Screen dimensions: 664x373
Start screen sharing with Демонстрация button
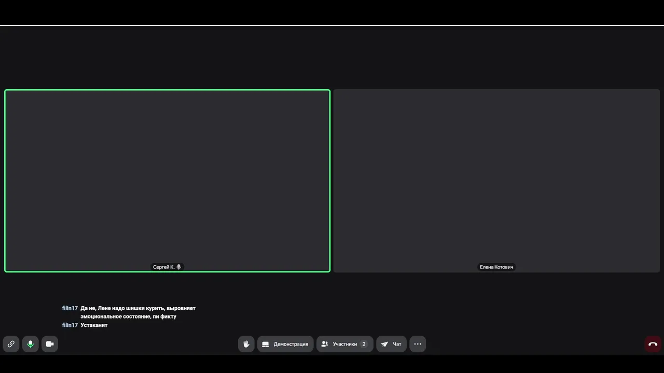tap(285, 344)
